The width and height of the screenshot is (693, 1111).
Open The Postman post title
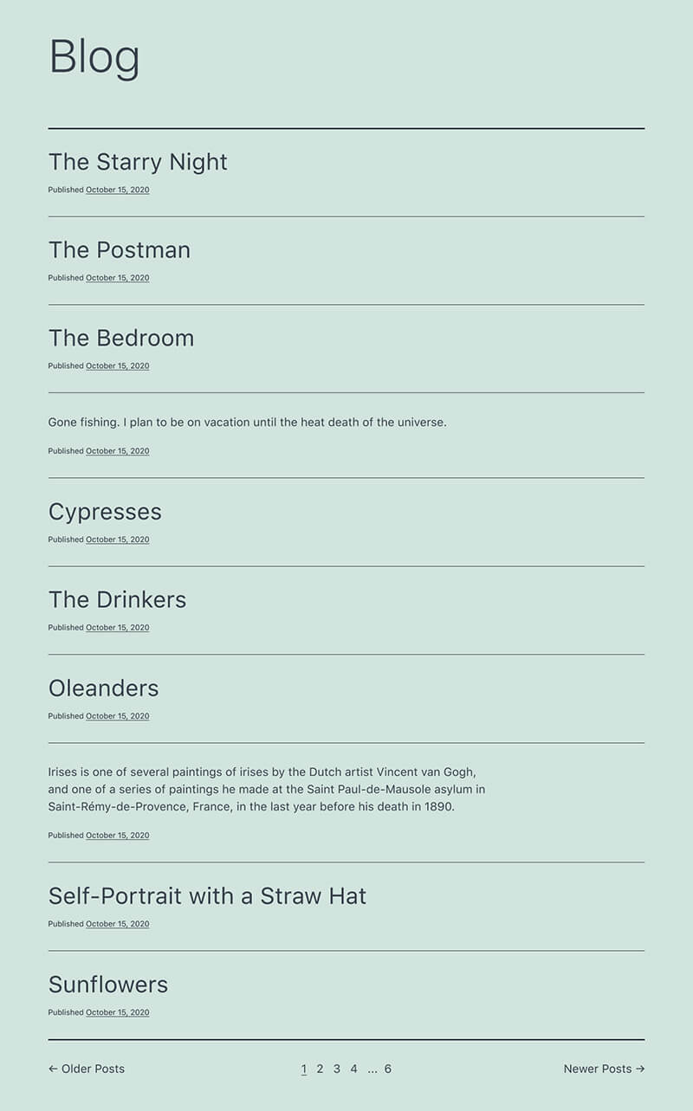120,249
